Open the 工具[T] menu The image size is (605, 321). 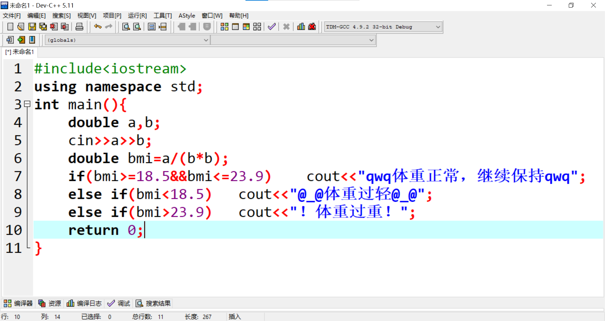[x=163, y=15]
